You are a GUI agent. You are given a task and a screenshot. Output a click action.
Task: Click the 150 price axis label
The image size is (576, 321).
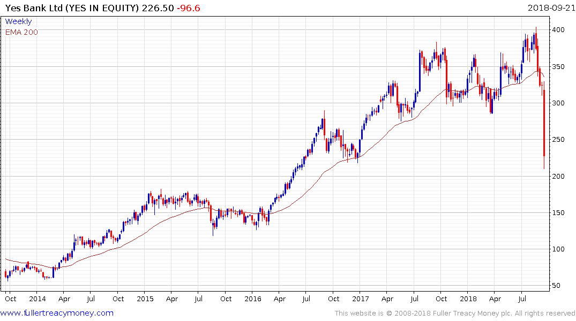[x=558, y=212]
